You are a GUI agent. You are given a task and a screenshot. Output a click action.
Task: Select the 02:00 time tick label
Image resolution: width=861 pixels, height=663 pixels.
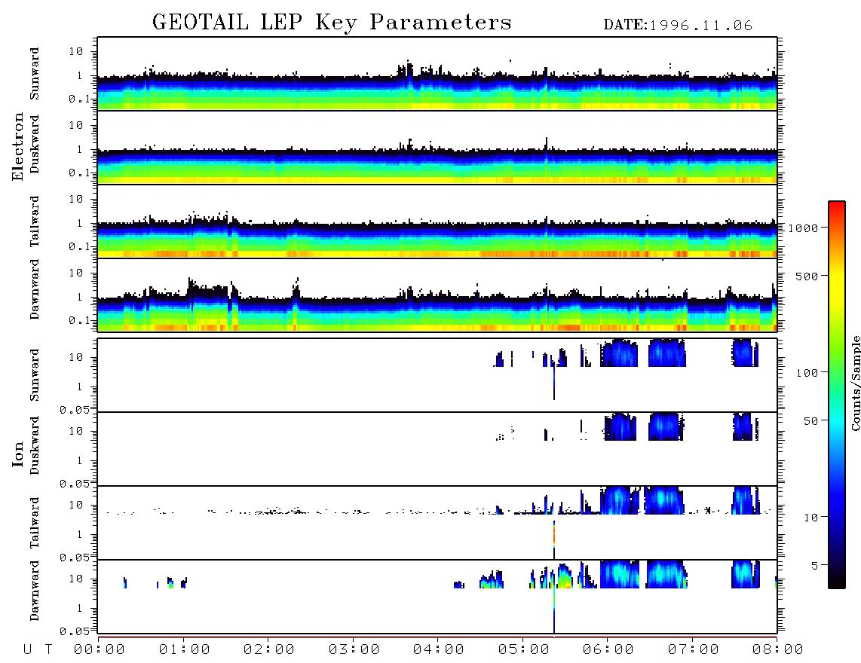coord(269,650)
